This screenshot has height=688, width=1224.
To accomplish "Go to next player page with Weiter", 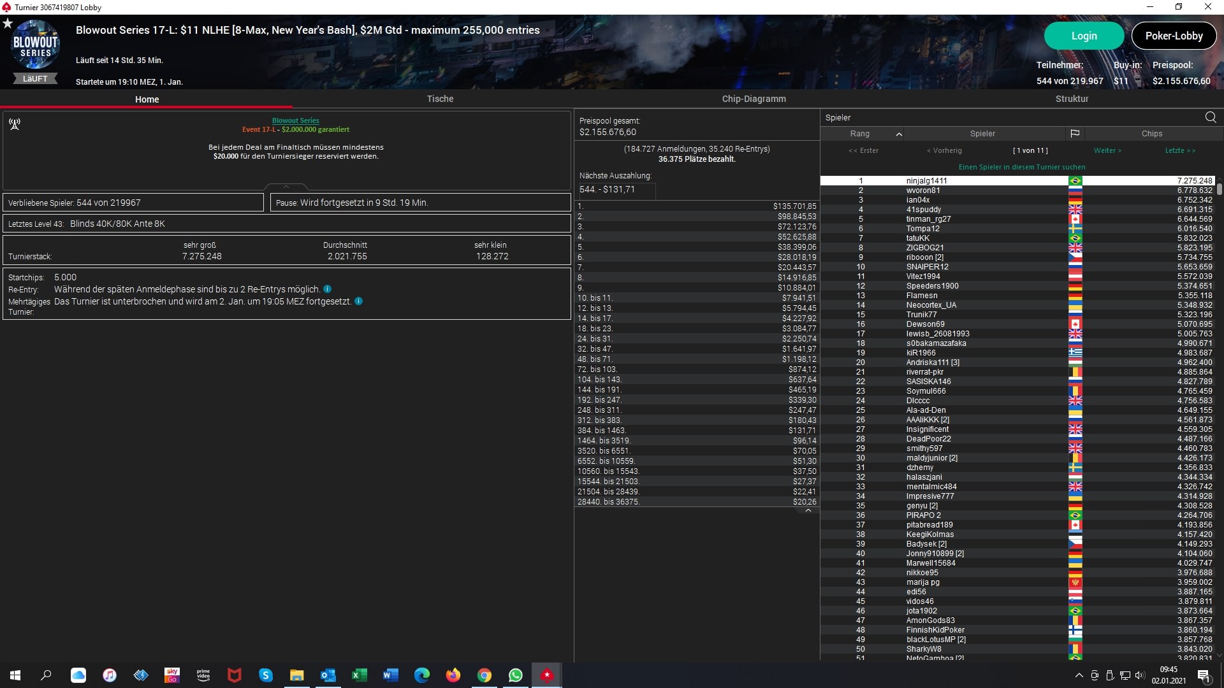I will 1107,150.
